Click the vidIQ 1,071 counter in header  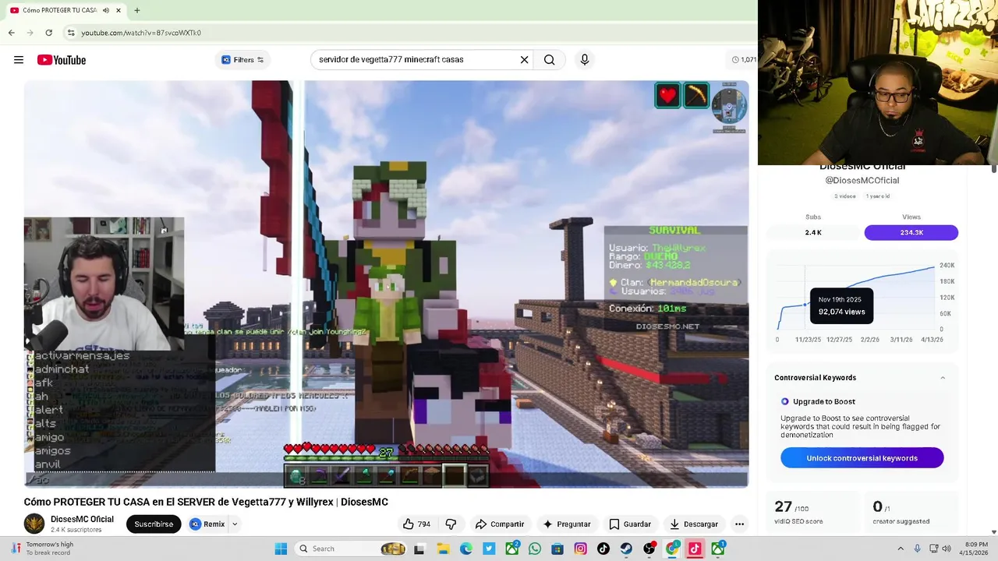(x=744, y=60)
